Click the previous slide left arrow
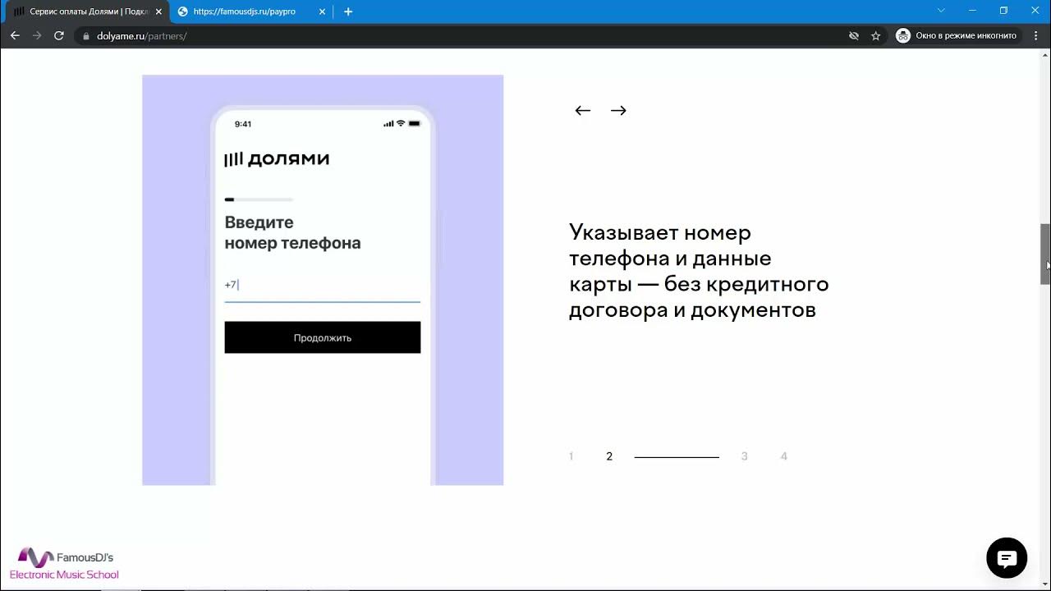Viewport: 1051px width, 591px height. pos(583,110)
